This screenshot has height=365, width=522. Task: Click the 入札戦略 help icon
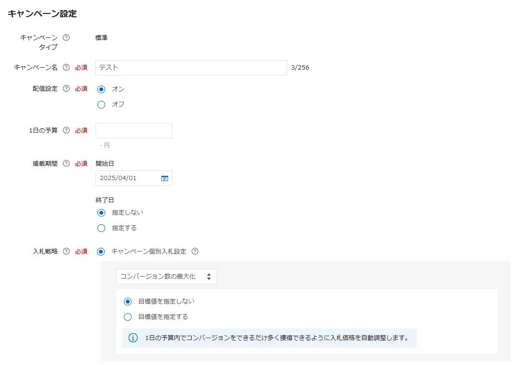point(66,251)
